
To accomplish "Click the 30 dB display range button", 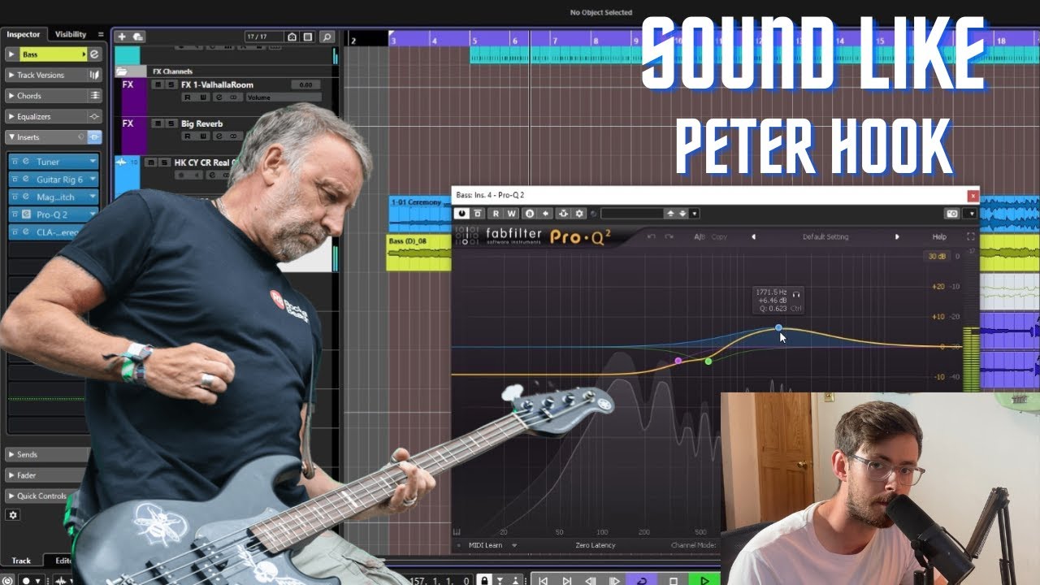I will coord(938,256).
